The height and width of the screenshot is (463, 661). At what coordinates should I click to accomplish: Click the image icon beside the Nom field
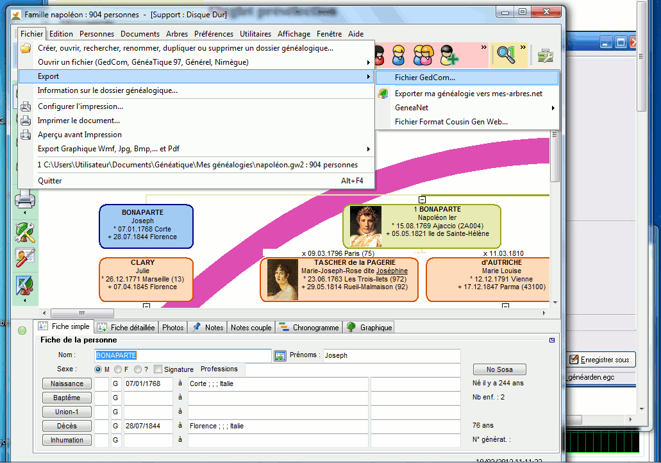pos(280,355)
